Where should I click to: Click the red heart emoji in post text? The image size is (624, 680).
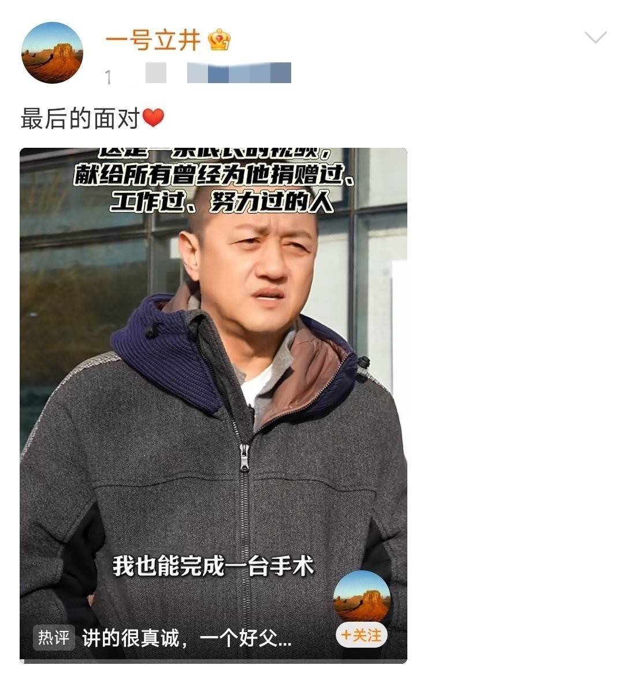pyautogui.click(x=153, y=118)
